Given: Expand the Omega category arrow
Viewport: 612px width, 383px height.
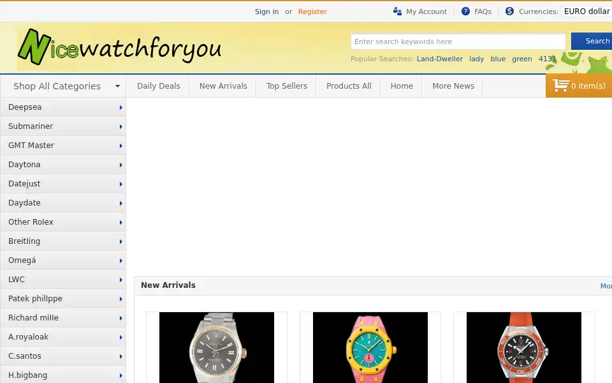Looking at the screenshot, I should (x=121, y=260).
